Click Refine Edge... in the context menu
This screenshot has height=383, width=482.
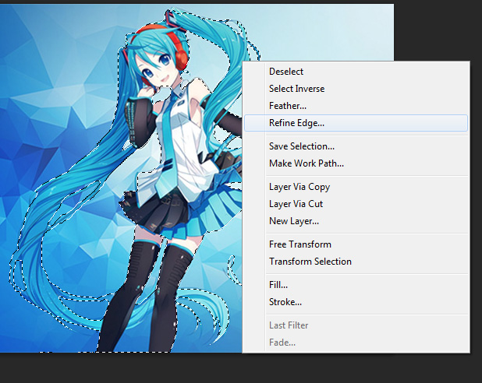[356, 123]
